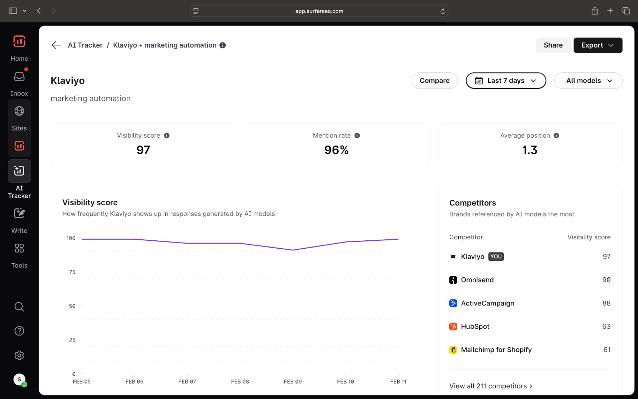Click the Share button
638x399 pixels.
[x=553, y=45]
